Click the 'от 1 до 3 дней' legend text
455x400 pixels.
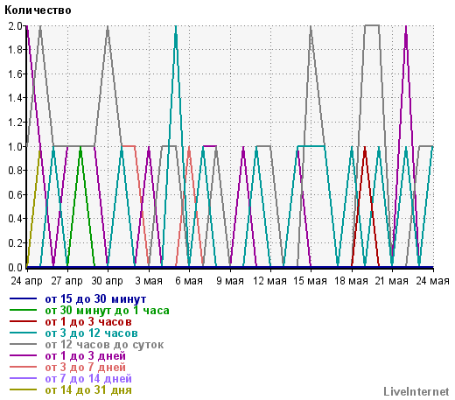(85, 356)
